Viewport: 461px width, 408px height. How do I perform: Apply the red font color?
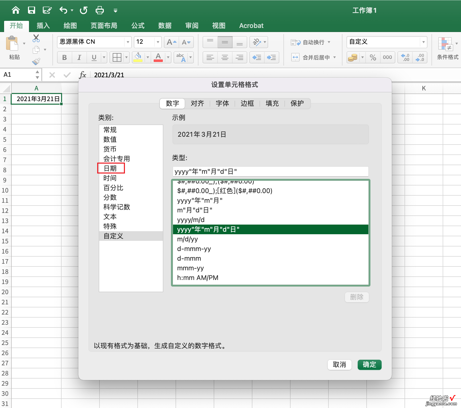pyautogui.click(x=158, y=57)
